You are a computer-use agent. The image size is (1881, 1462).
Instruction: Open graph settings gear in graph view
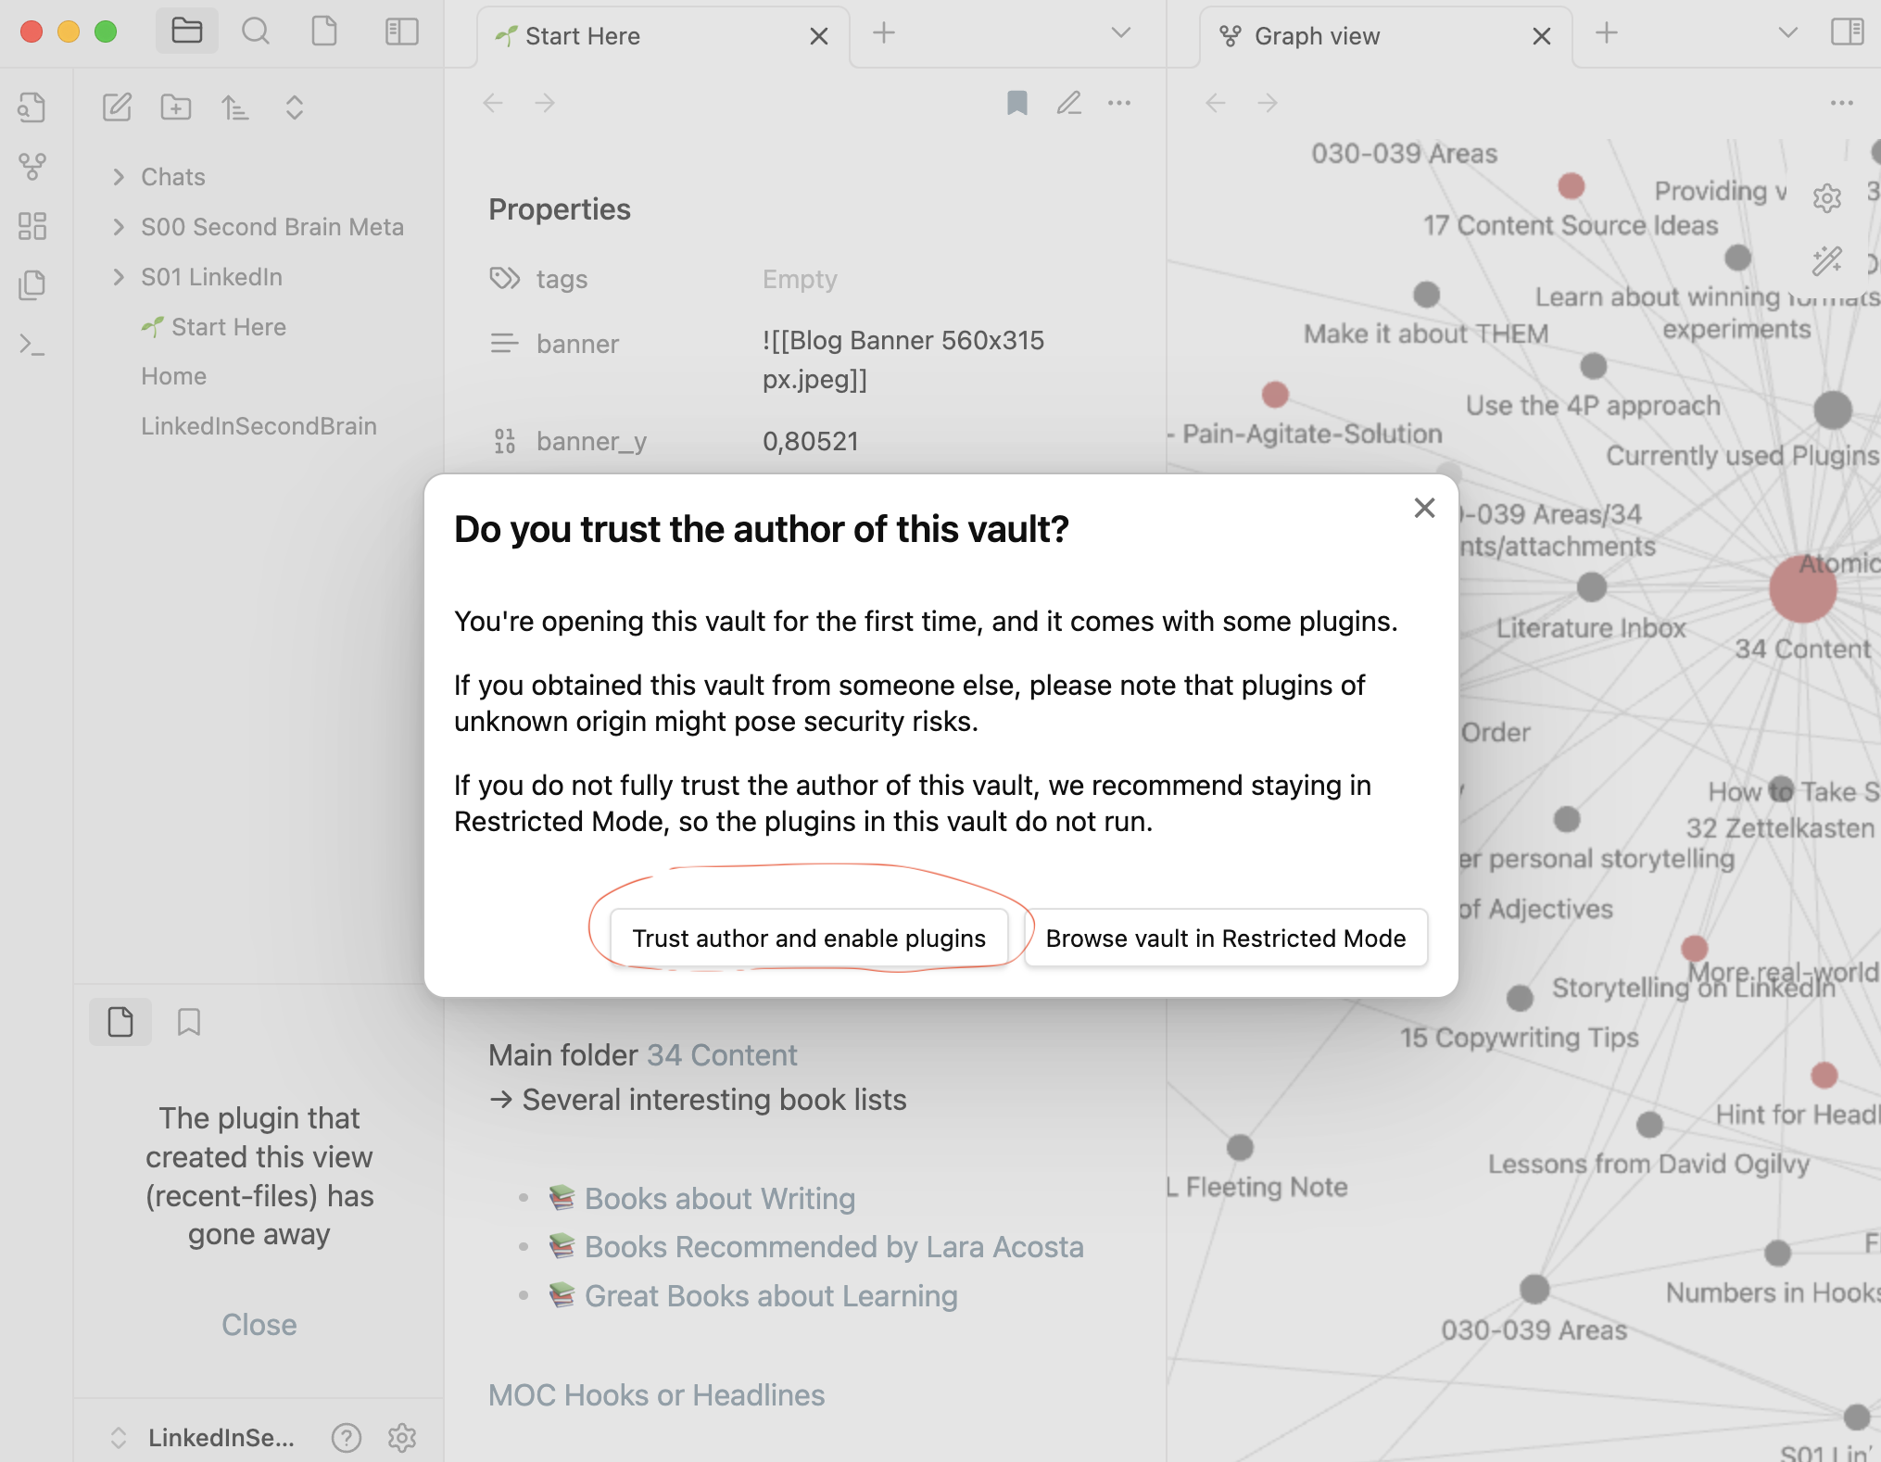1826,197
